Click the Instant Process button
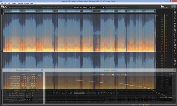Screen dimensions: 177x106 (x=79, y=93)
